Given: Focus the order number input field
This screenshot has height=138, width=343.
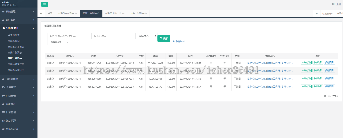Looking at the screenshot, I should [x=114, y=36].
